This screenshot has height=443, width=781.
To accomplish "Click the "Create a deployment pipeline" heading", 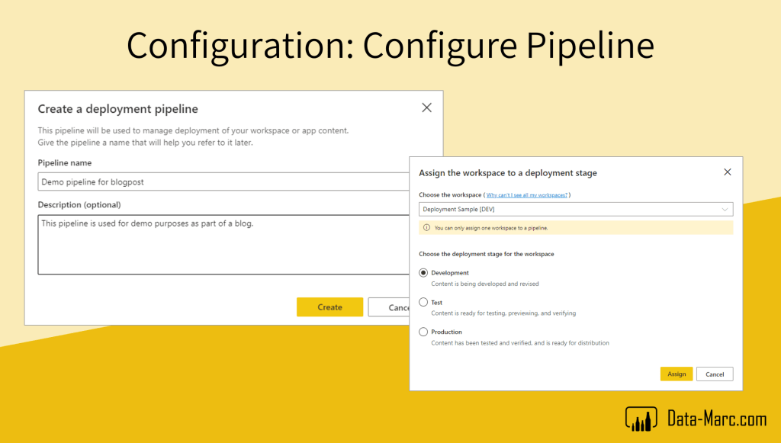I will tap(117, 109).
